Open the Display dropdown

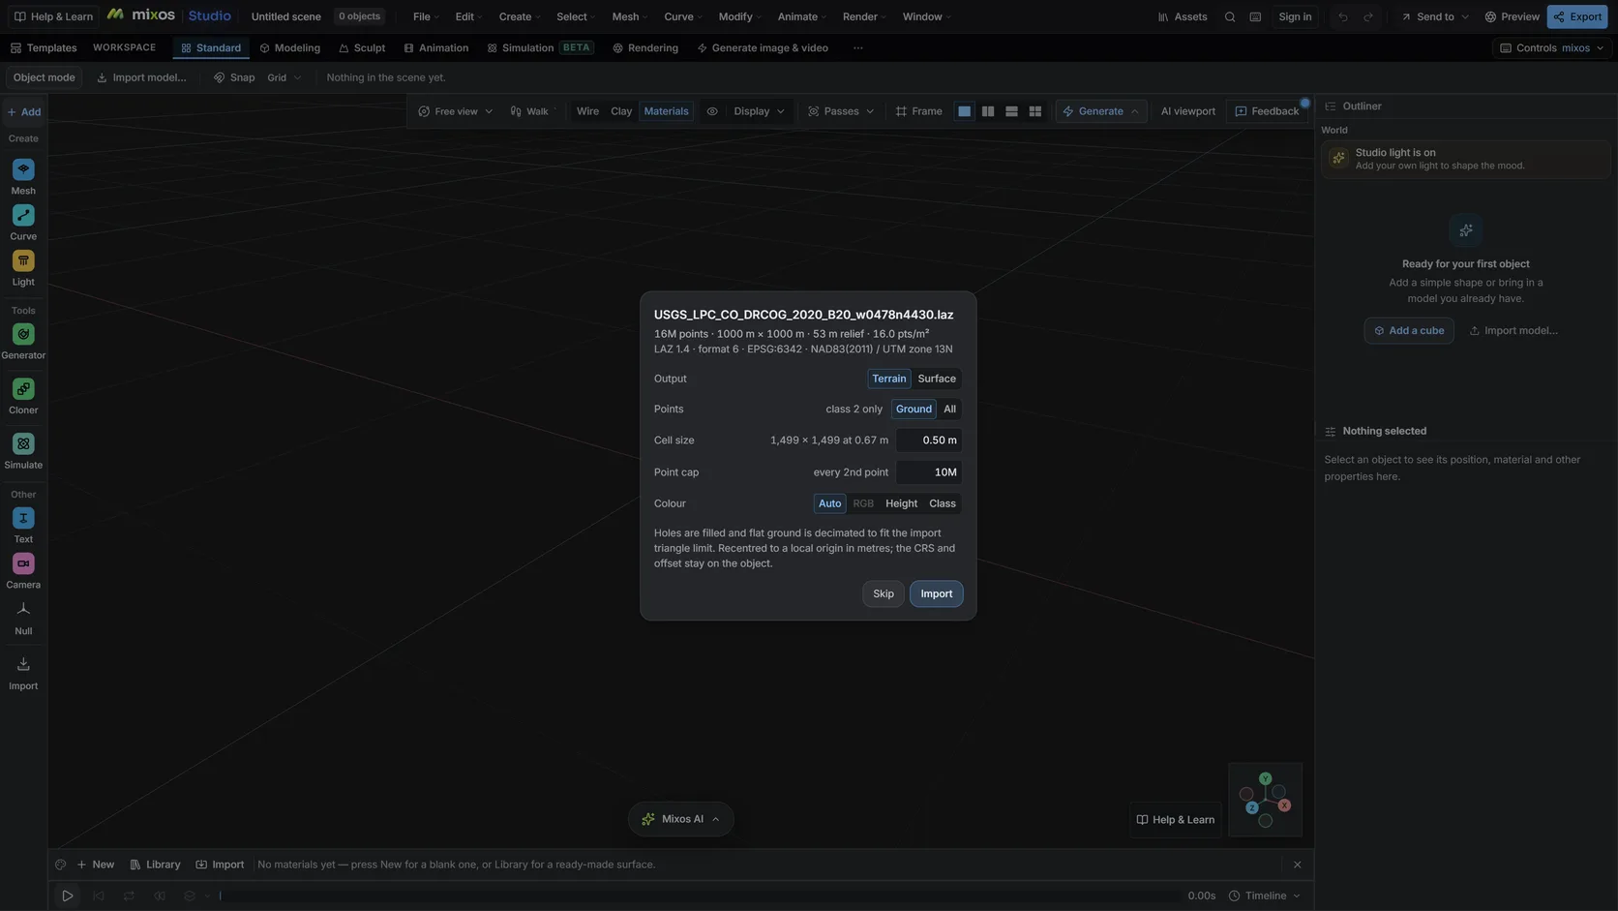pyautogui.click(x=759, y=111)
